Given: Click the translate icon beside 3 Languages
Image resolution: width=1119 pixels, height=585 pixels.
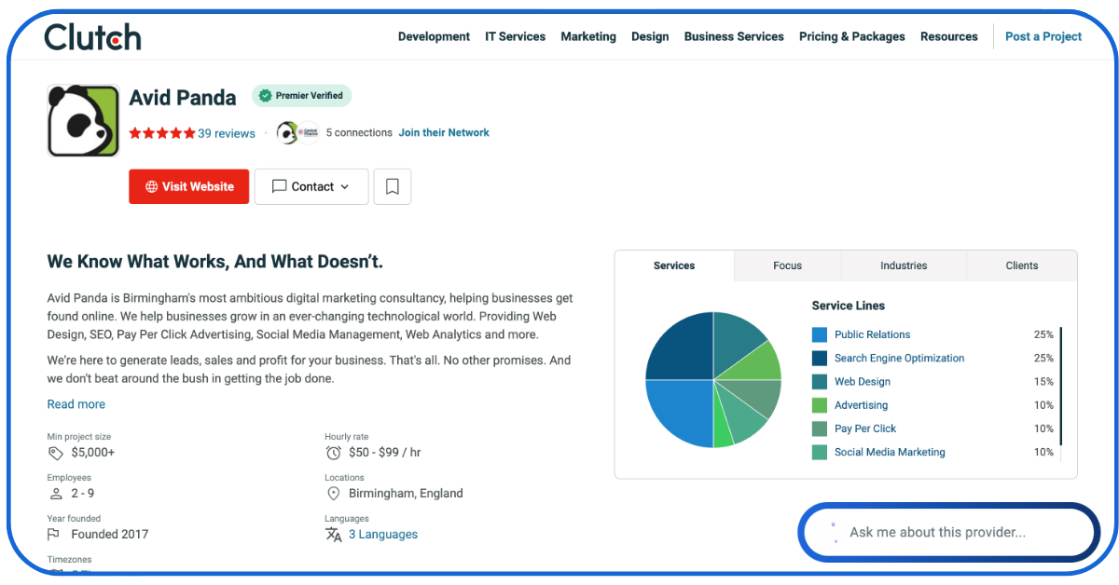Looking at the screenshot, I should (334, 535).
